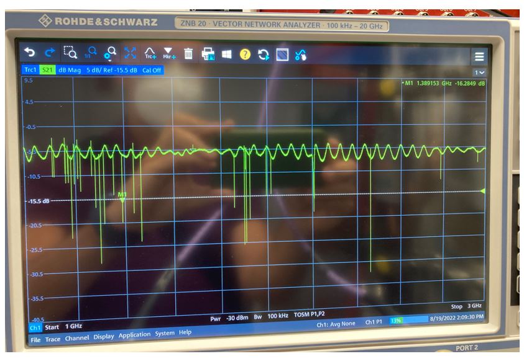Viewport: 524px width, 364px height.
Task: Click the M1 marker on the trace
Action: coord(122,198)
